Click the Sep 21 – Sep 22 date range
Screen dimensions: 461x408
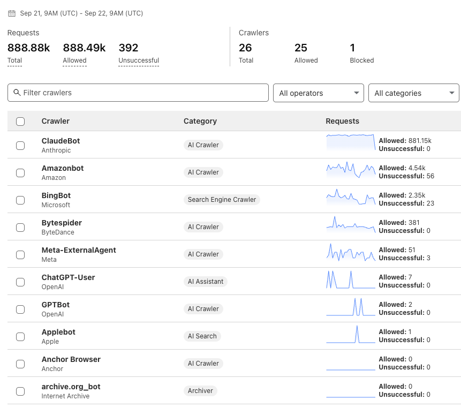tap(81, 13)
